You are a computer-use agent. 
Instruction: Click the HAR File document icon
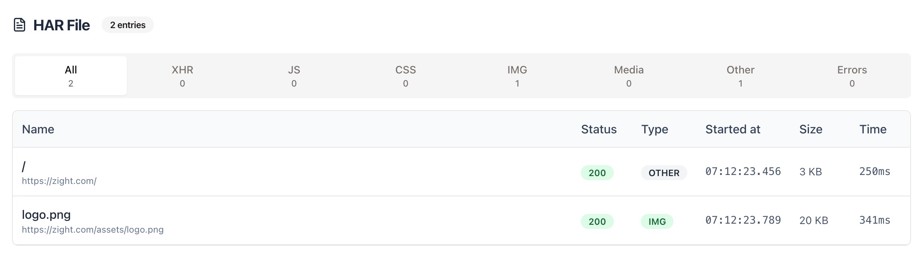(20, 25)
